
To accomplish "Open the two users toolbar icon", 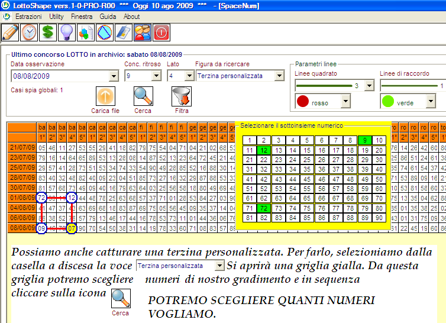I will tap(143, 33).
